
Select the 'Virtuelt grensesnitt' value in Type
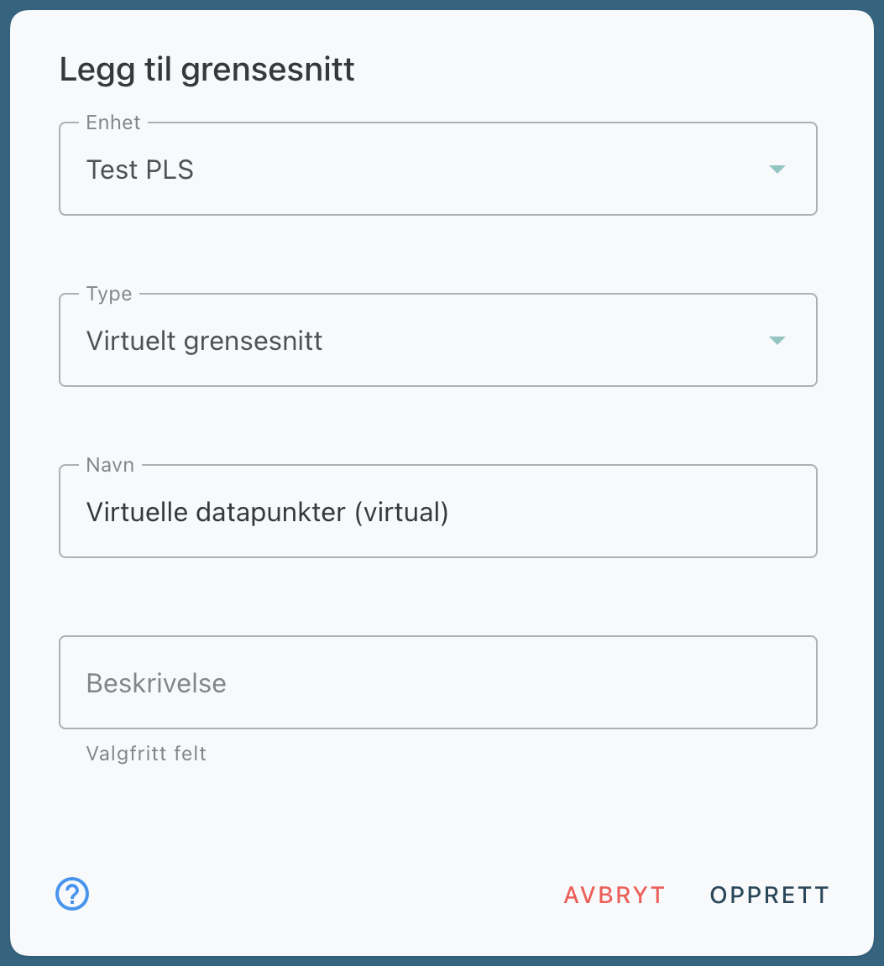pyautogui.click(x=205, y=342)
